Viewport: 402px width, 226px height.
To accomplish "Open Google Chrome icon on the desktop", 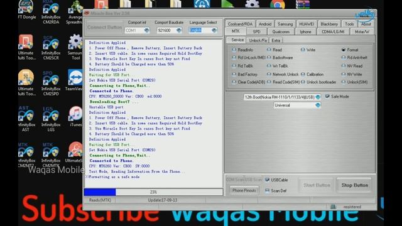I will tap(277, 4).
